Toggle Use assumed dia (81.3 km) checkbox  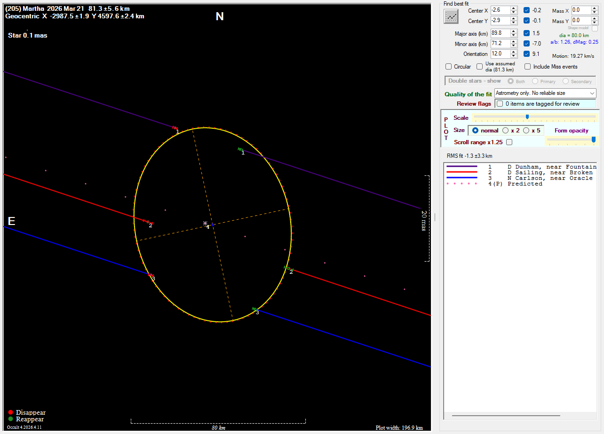click(x=480, y=67)
